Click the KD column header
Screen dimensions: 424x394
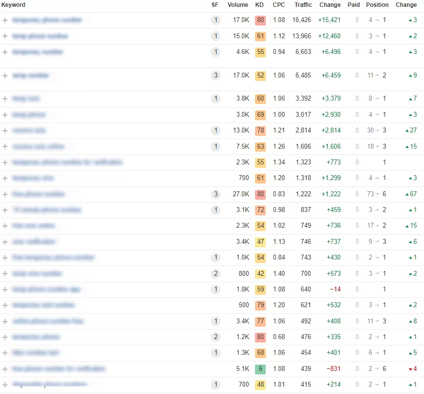[x=259, y=5]
